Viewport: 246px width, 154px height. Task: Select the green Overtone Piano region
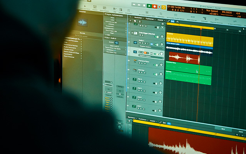point(189,69)
